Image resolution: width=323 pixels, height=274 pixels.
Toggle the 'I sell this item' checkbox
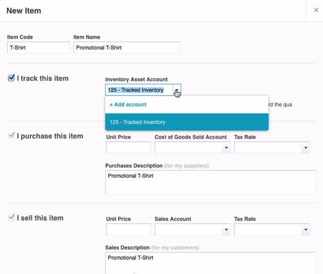pos(11,218)
